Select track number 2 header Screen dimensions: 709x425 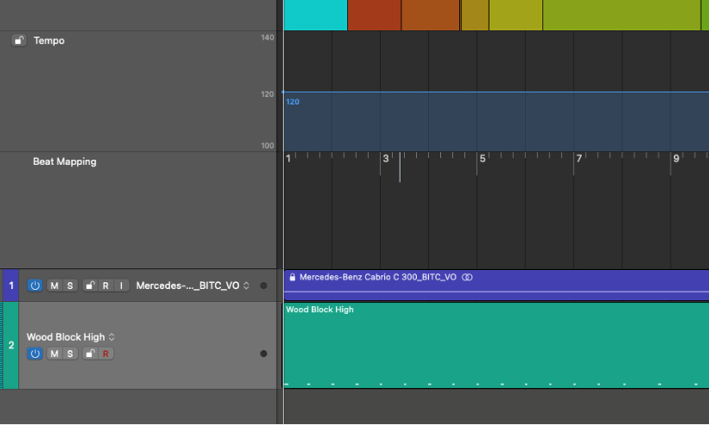[11, 345]
